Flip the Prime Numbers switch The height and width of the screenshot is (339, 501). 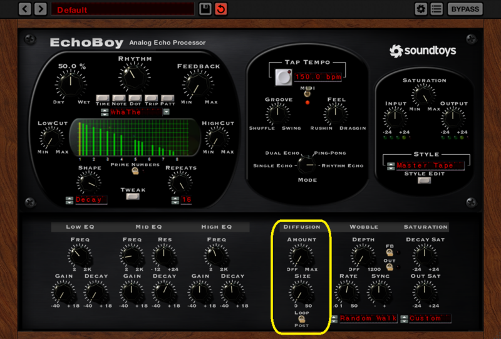click(x=135, y=171)
